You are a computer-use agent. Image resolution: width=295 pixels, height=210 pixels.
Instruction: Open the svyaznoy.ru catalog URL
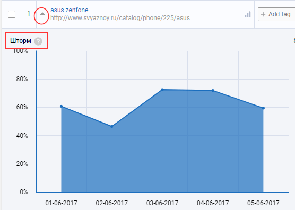120,18
